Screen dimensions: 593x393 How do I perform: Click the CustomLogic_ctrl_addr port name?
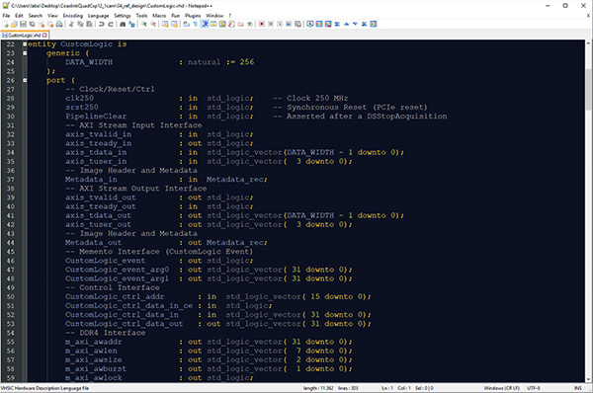[115, 296]
